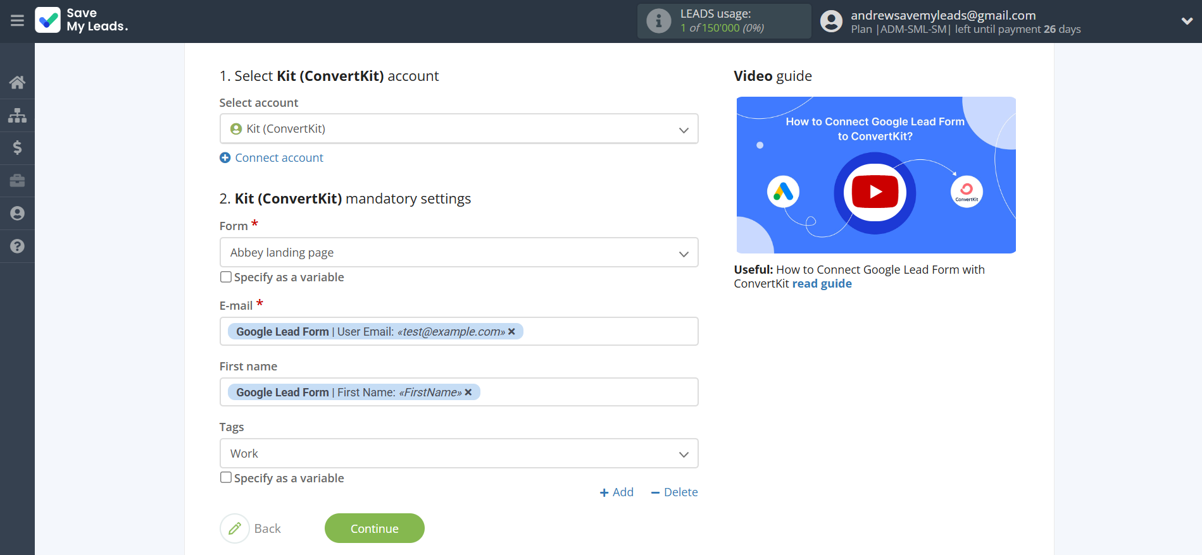Click the video title How to Connect Google Lead Form
Screen dimensions: 1202x555
pos(875,129)
